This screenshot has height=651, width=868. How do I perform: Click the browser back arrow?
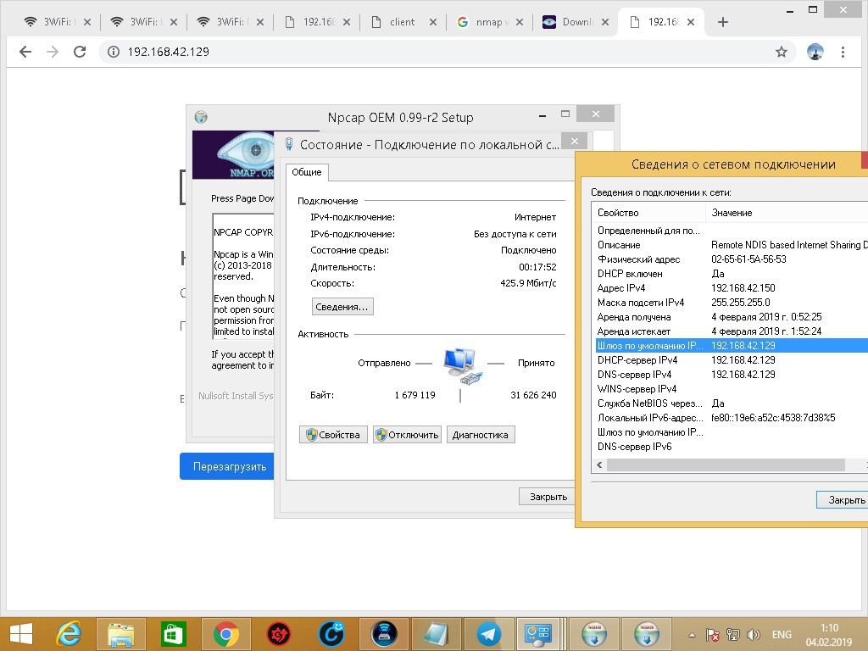tap(25, 52)
